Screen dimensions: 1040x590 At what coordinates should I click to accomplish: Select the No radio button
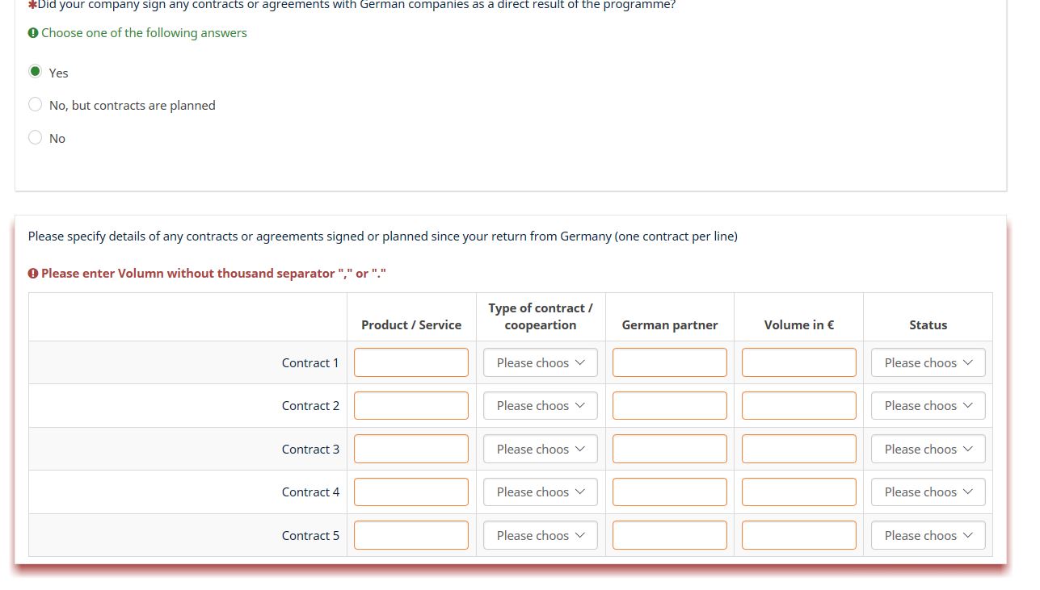click(35, 137)
